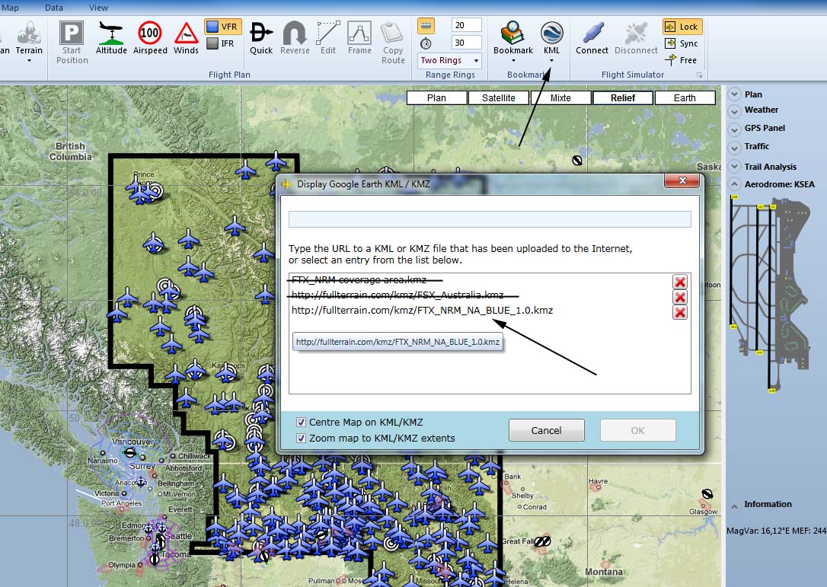The height and width of the screenshot is (587, 827).
Task: Select the FTX_NRM_NA_BLUE_1.0.kmz URL entry
Action: pos(422,310)
